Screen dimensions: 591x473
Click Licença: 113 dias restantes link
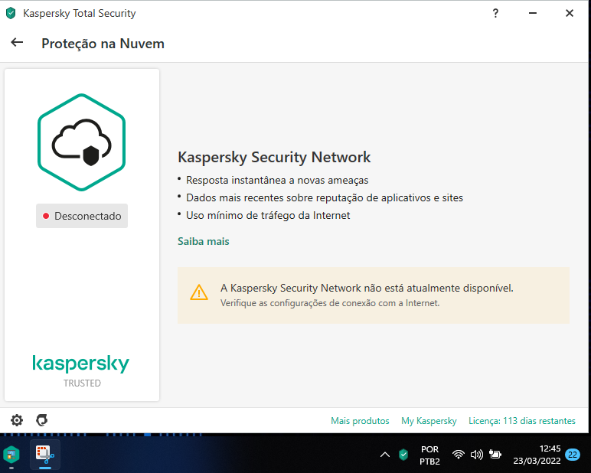(x=522, y=421)
